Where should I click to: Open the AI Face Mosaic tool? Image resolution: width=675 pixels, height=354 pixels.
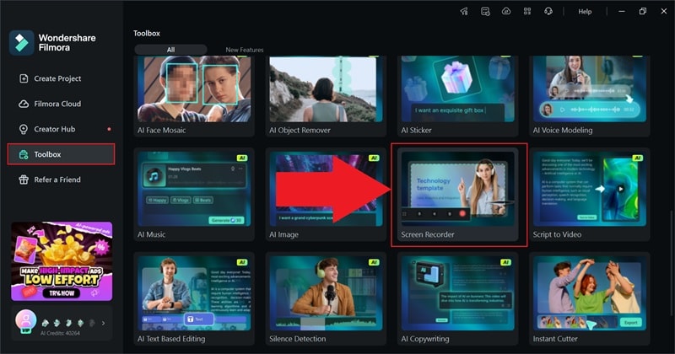point(194,95)
